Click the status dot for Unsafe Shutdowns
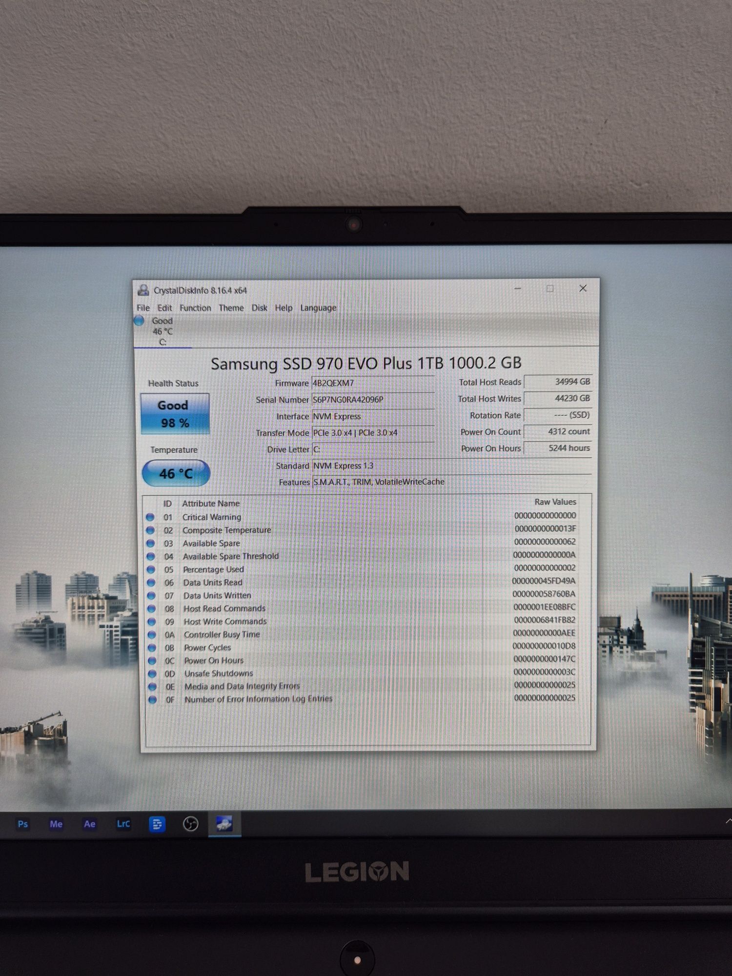 click(x=152, y=673)
